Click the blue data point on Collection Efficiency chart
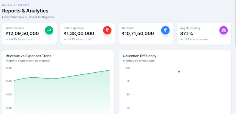Viewport: 236px width, 114px height. (x=179, y=72)
